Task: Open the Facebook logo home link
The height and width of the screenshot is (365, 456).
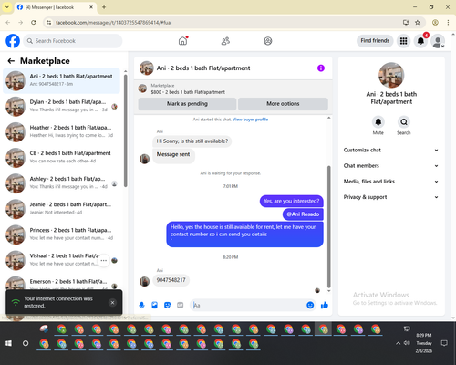Action: (x=13, y=41)
